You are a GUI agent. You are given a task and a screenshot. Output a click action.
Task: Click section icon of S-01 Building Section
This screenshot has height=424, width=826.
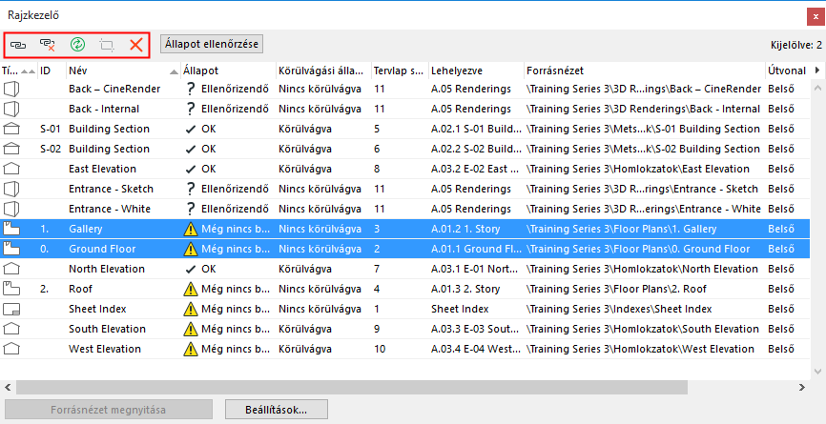coord(11,129)
